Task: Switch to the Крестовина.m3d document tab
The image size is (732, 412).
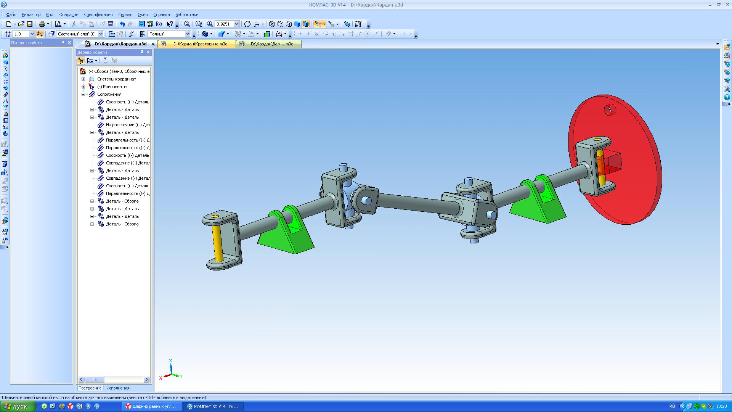Action: coord(197,44)
